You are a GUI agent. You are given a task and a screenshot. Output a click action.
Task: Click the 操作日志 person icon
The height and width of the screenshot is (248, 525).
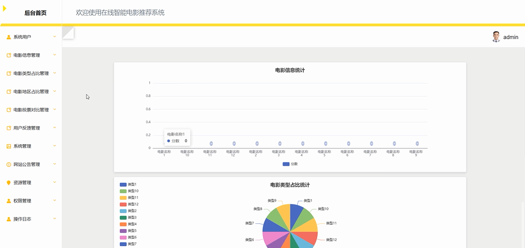[9, 219]
